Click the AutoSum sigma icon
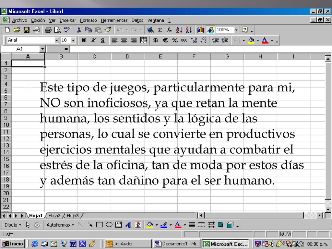This screenshot has height=249, width=332. point(160,30)
